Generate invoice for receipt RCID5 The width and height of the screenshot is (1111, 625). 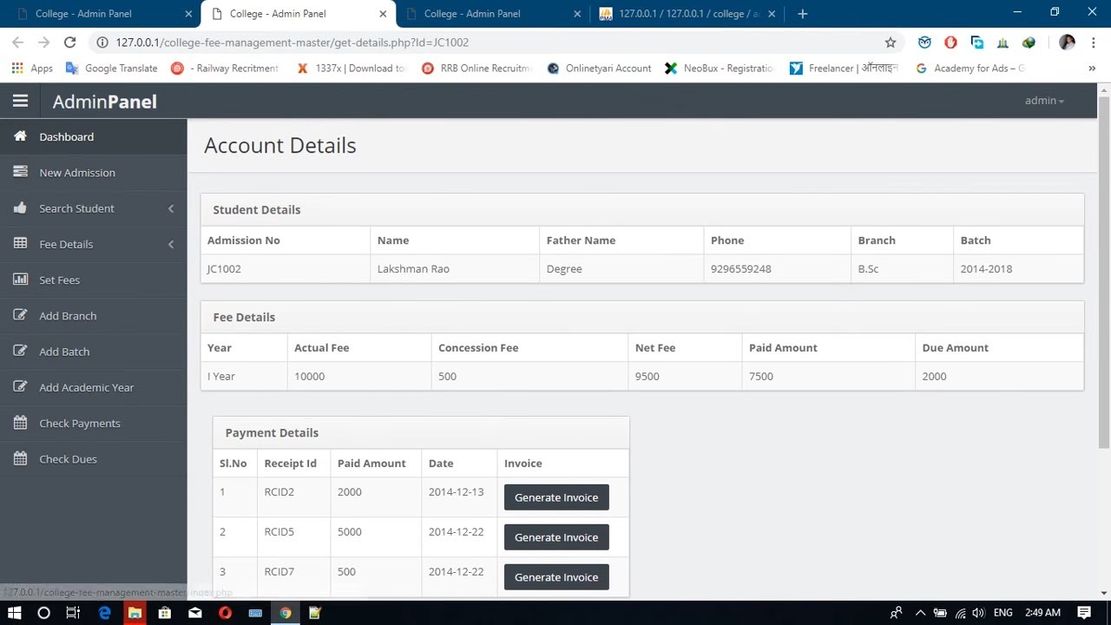(556, 537)
